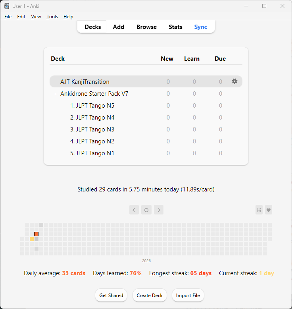Click the Due column header
Image resolution: width=292 pixels, height=309 pixels.
[x=220, y=59]
